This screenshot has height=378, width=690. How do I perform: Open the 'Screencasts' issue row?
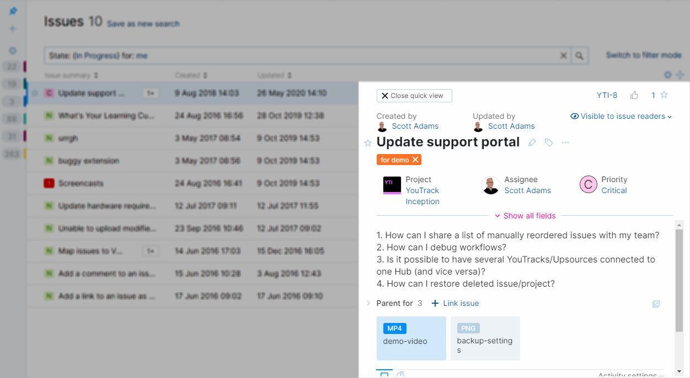[x=81, y=183]
